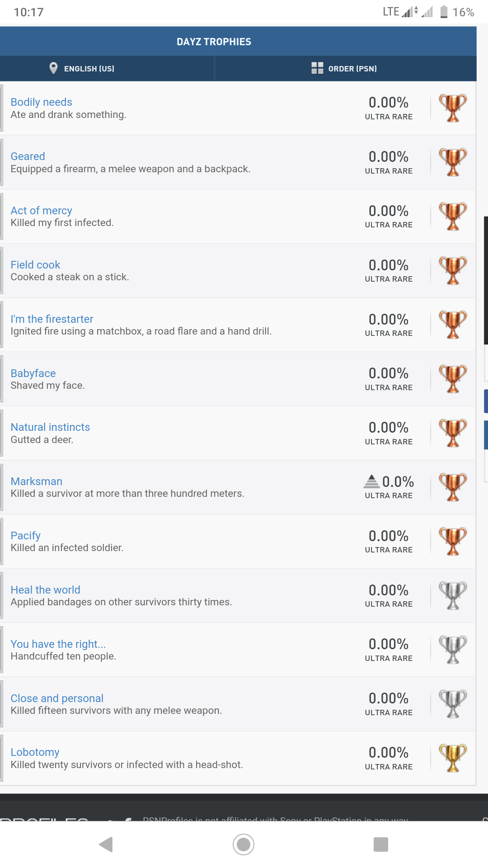Open the I'm the firestarter trophy page
The width and height of the screenshot is (488, 868).
coord(52,319)
